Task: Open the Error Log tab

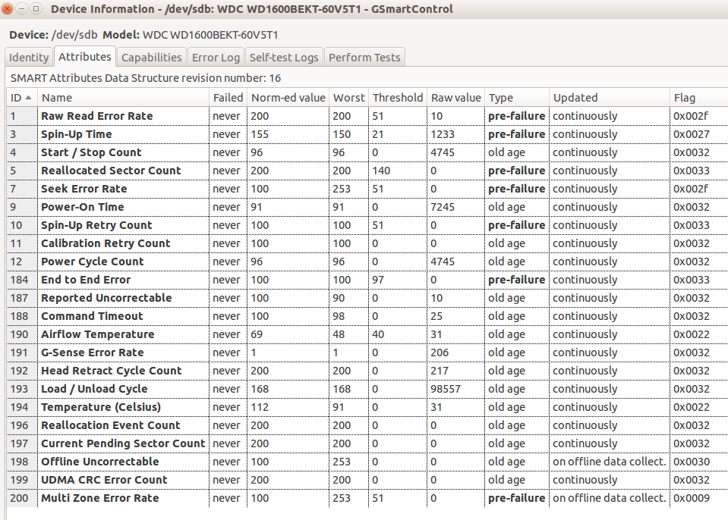Action: [216, 58]
